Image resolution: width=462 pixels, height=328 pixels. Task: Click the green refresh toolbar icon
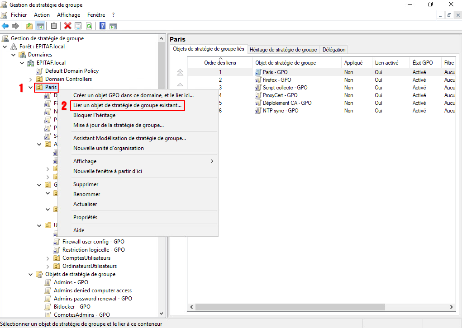tap(89, 26)
